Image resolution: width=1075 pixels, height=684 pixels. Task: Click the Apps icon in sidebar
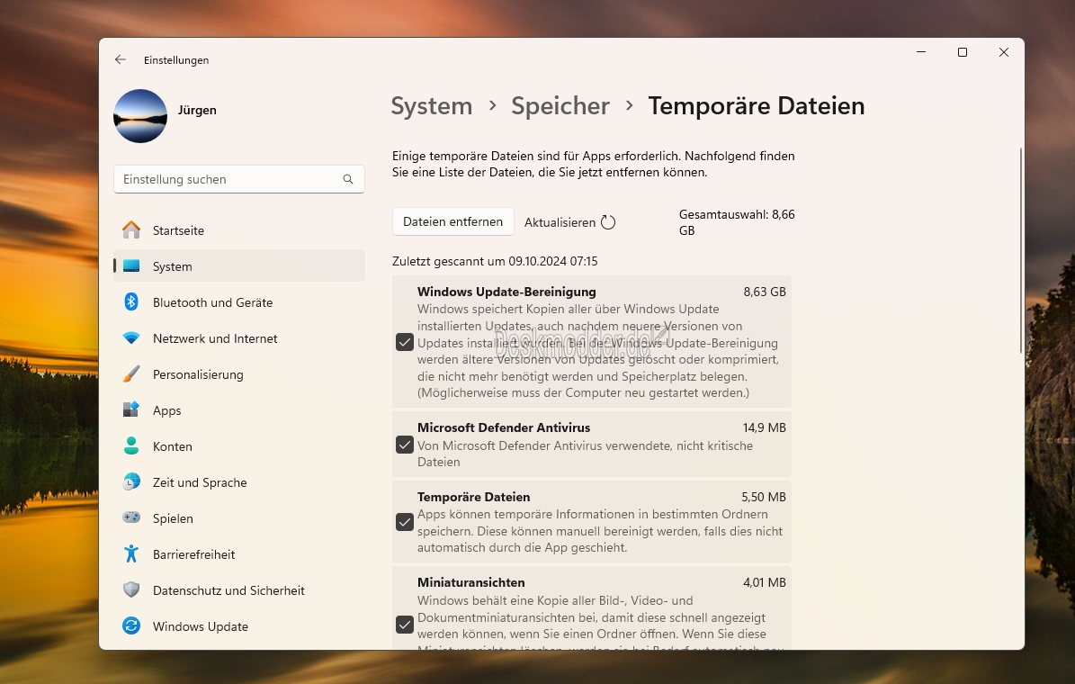pos(131,409)
